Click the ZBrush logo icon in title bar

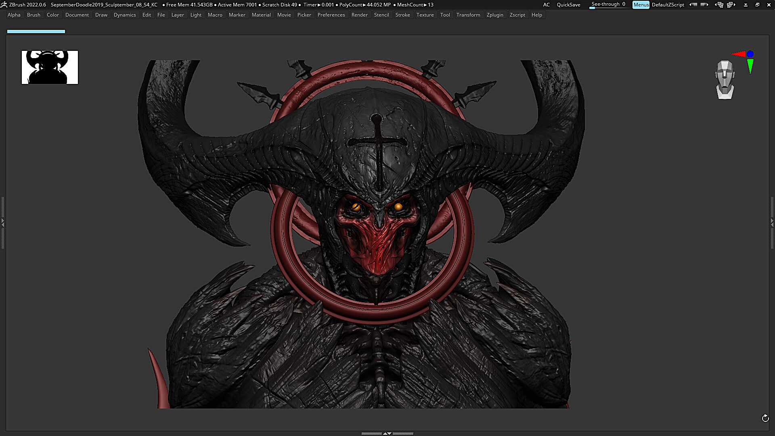click(x=4, y=5)
